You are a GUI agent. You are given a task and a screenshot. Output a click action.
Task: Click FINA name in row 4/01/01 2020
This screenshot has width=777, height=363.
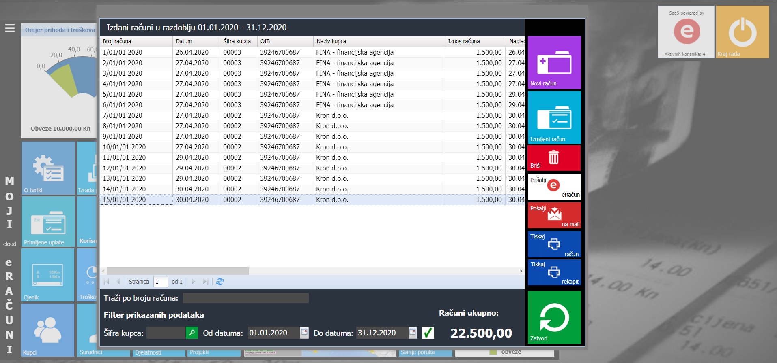[355, 84]
